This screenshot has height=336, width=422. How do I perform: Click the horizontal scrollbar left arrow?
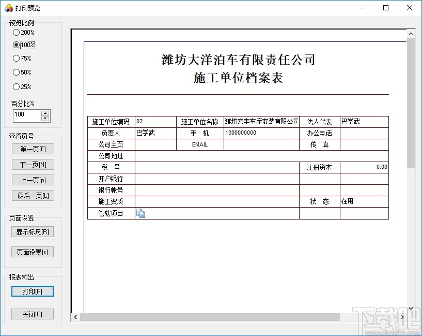pyautogui.click(x=75, y=316)
